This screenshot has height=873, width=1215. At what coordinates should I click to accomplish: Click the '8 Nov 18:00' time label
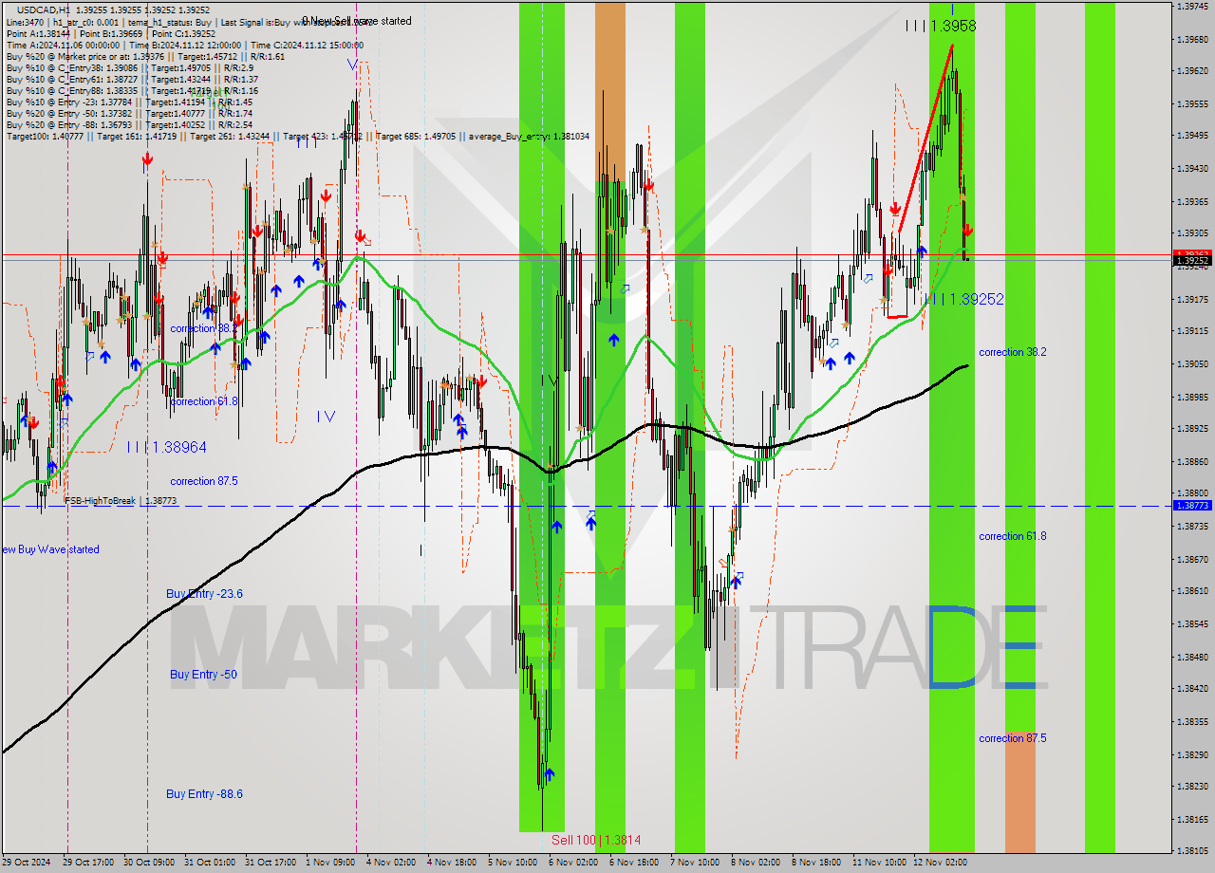[x=816, y=863]
